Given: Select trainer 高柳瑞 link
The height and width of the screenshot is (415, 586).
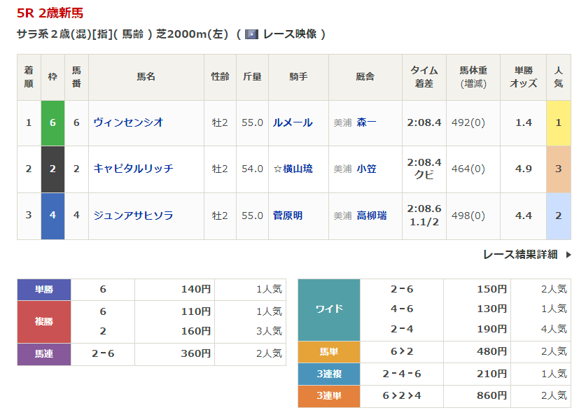Looking at the screenshot, I should 371,216.
